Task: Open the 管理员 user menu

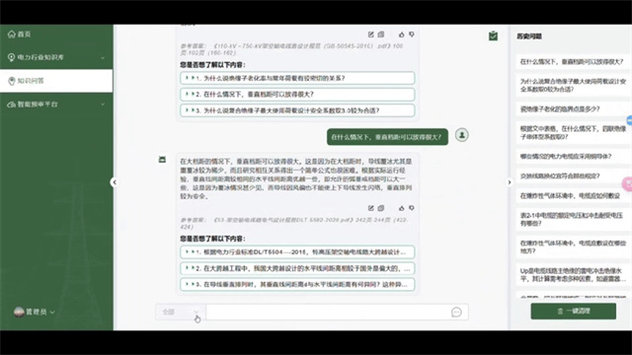Action: (x=35, y=312)
